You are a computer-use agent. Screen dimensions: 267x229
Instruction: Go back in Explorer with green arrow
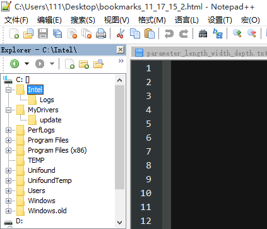[x=15, y=64]
